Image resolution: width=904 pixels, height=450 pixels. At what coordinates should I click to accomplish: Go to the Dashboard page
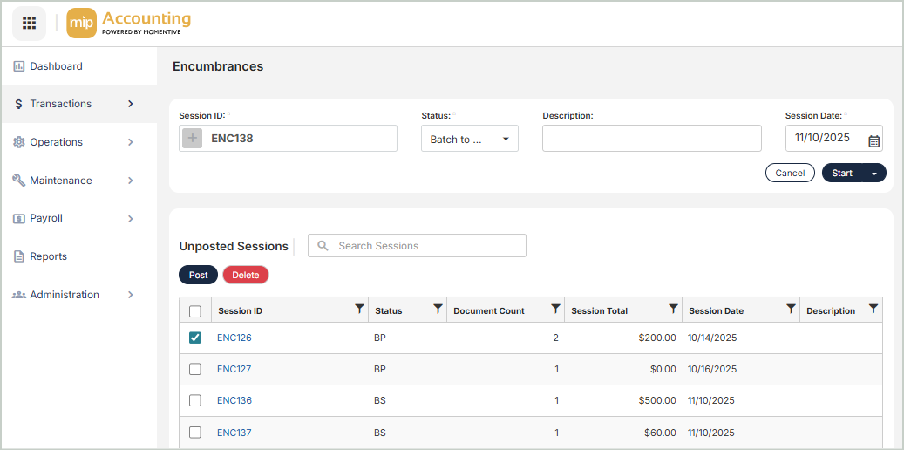(x=56, y=66)
